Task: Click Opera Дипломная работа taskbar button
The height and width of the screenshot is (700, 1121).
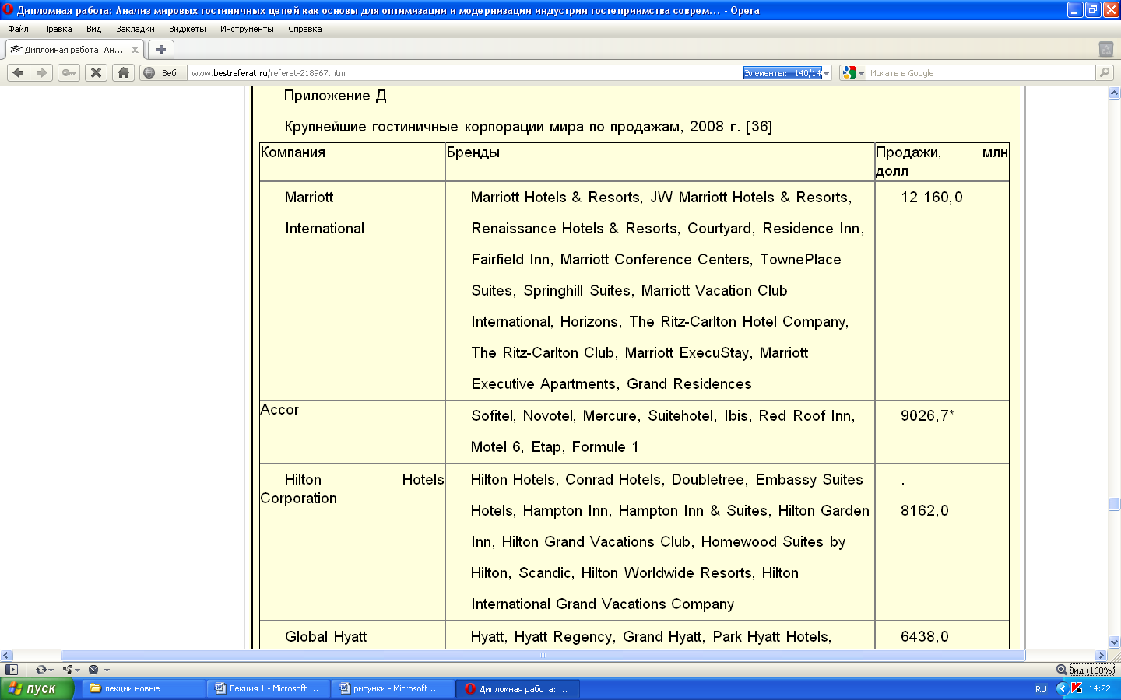Action: pyautogui.click(x=518, y=688)
